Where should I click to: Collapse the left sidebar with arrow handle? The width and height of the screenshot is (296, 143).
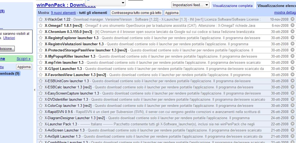[34, 90]
